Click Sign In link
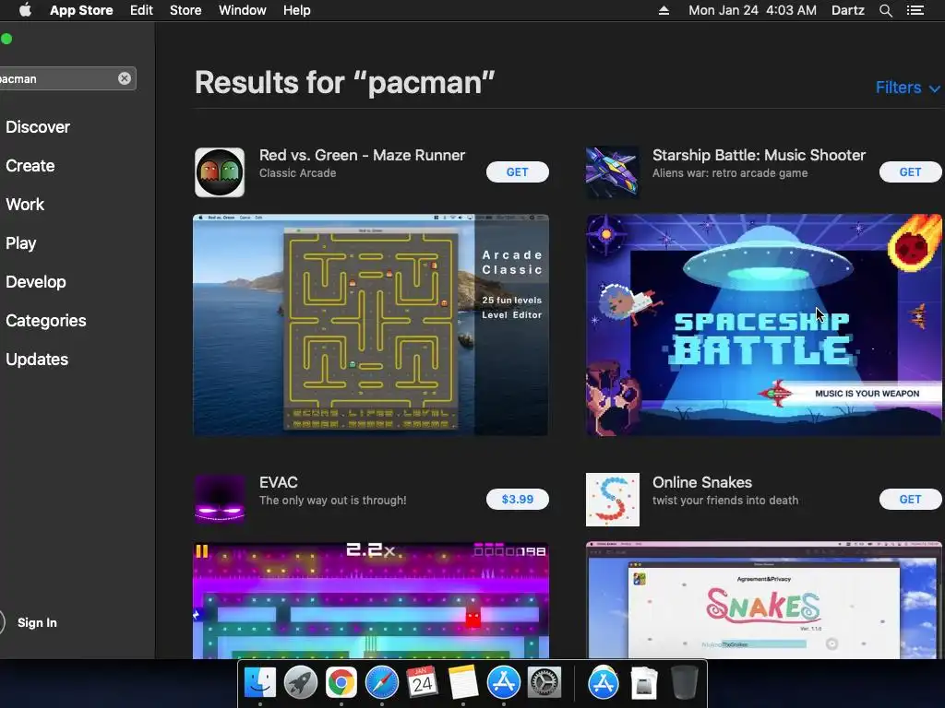The height and width of the screenshot is (708, 945). (x=37, y=622)
